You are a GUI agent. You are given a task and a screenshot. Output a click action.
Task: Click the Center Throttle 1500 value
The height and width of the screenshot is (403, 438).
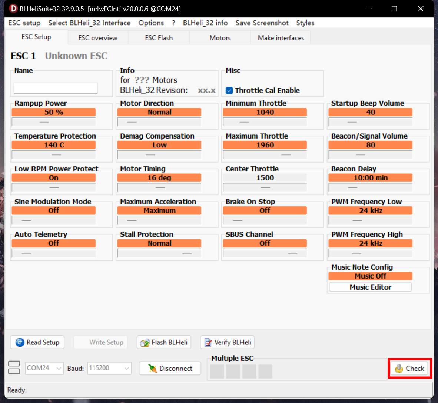(265, 178)
